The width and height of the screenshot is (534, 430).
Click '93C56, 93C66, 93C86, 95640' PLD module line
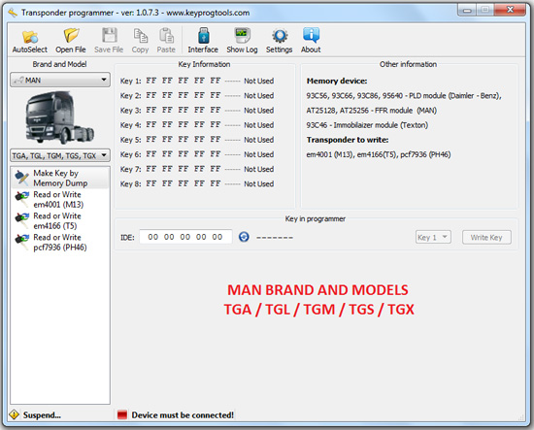404,96
